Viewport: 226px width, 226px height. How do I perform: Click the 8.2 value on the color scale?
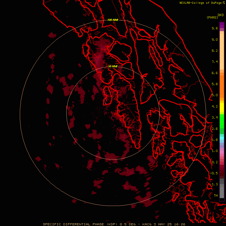coord(215,50)
